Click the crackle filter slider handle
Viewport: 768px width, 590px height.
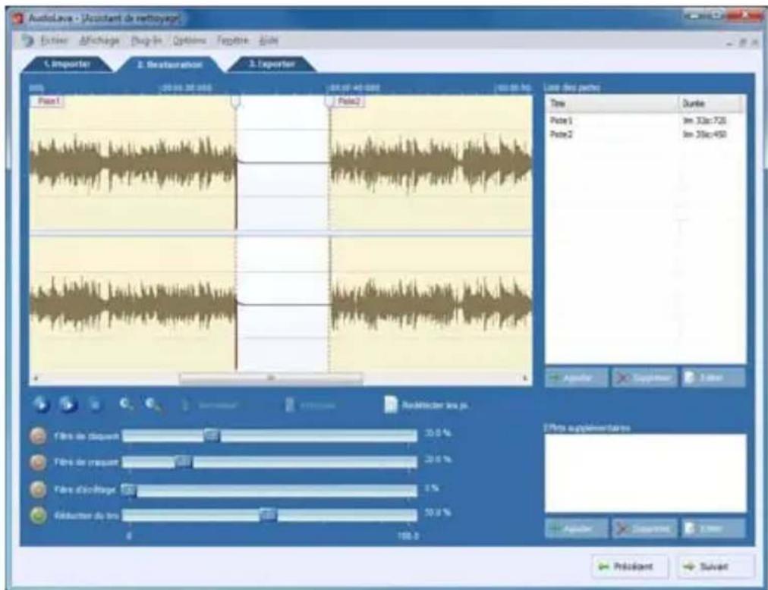(x=184, y=461)
